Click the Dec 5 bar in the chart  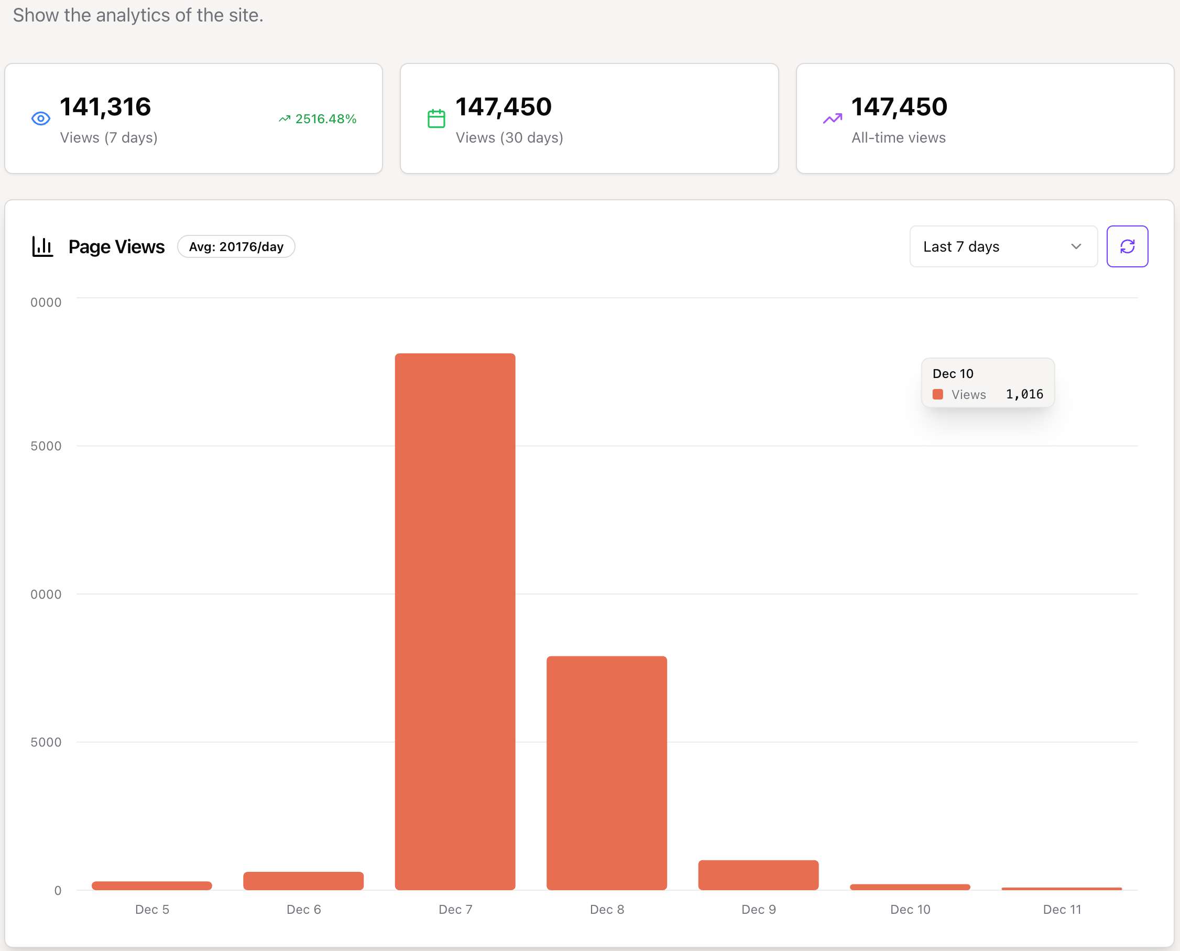151,885
